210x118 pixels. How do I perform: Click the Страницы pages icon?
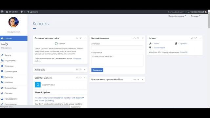click(x=2, y=66)
